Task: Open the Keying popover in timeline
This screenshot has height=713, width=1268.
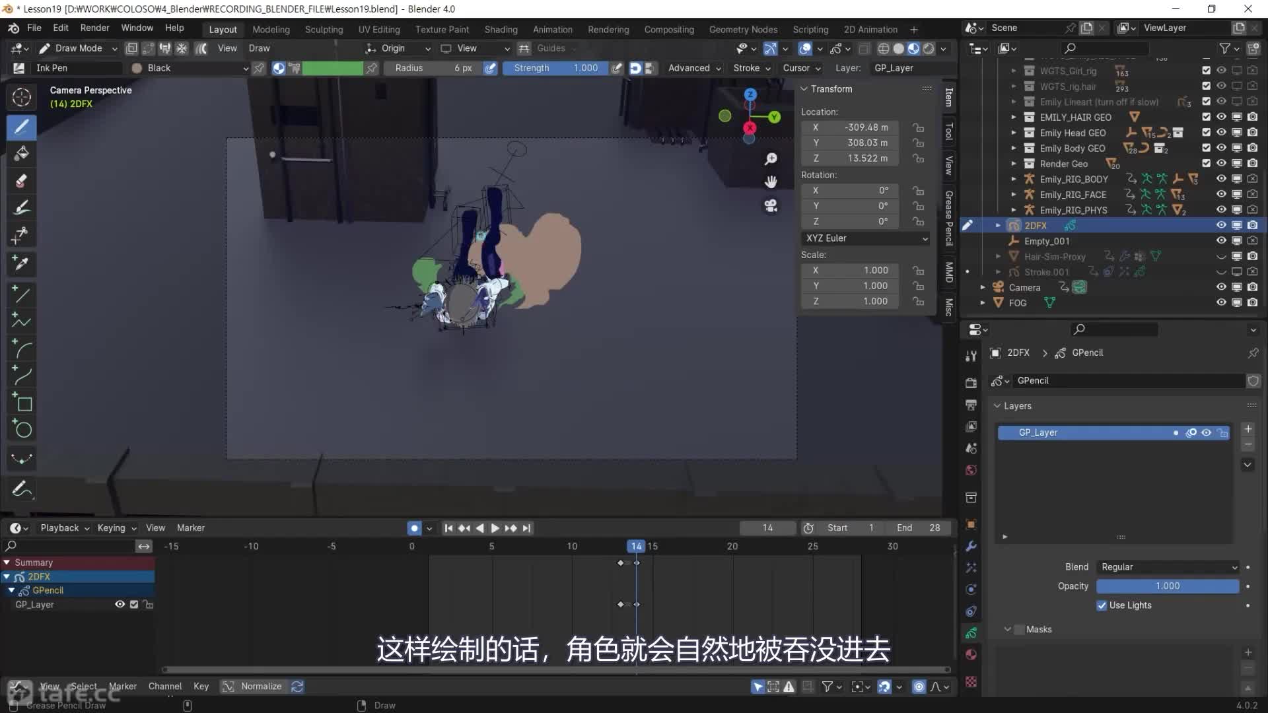Action: tap(117, 528)
